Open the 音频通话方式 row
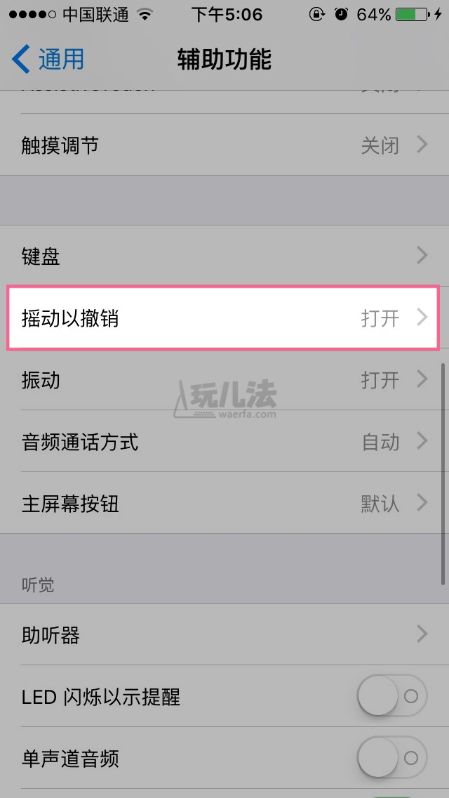The image size is (449, 798). coord(224,441)
